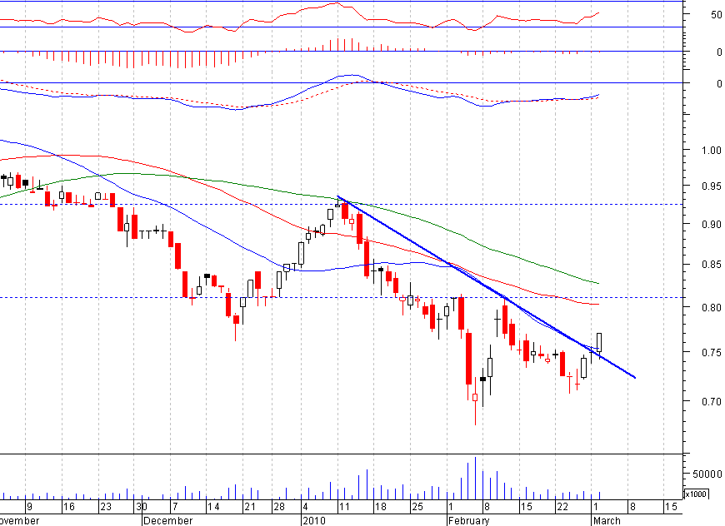This screenshot has height=526, width=725.
Task: Click the date label 9 in November
Action: click(x=30, y=507)
